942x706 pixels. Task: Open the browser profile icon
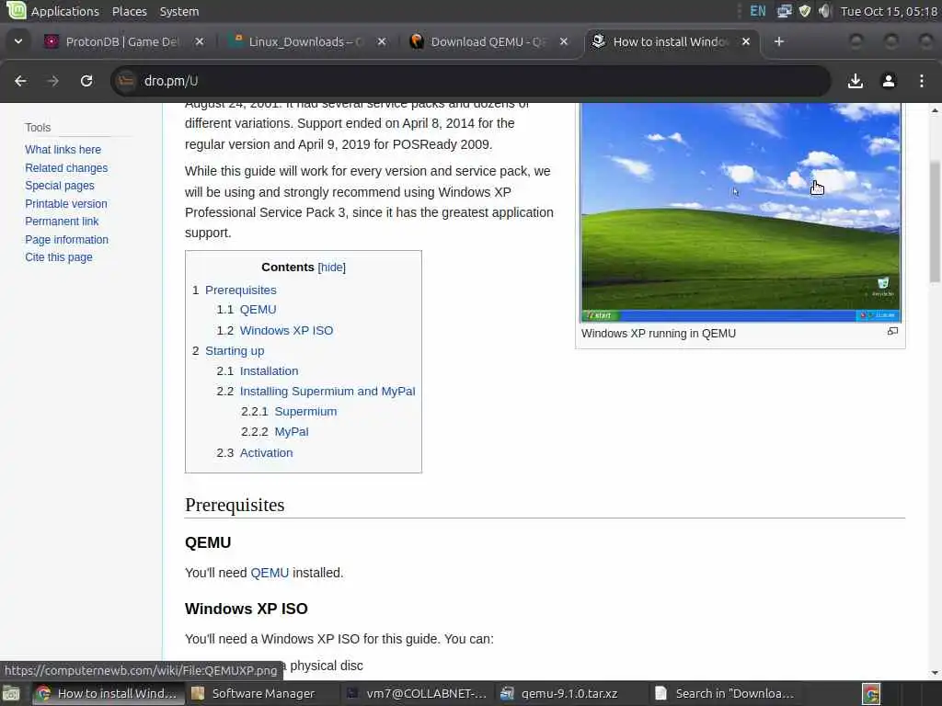pyautogui.click(x=889, y=81)
